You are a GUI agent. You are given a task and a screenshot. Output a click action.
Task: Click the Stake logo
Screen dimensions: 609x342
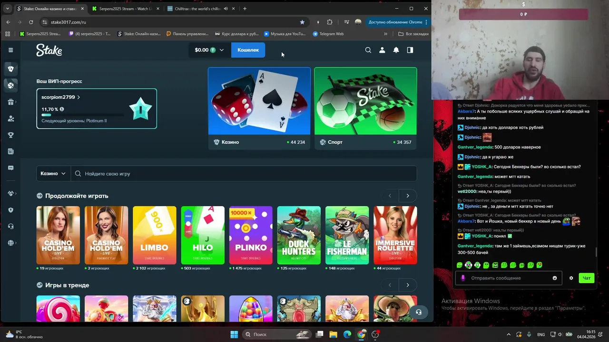pos(49,50)
